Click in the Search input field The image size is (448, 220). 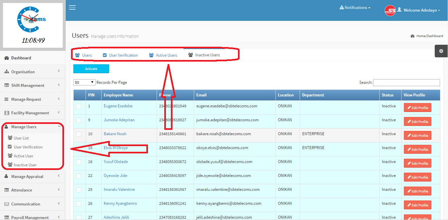(407, 82)
